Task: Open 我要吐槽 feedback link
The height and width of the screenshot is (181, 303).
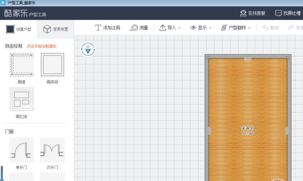Action: point(288,13)
